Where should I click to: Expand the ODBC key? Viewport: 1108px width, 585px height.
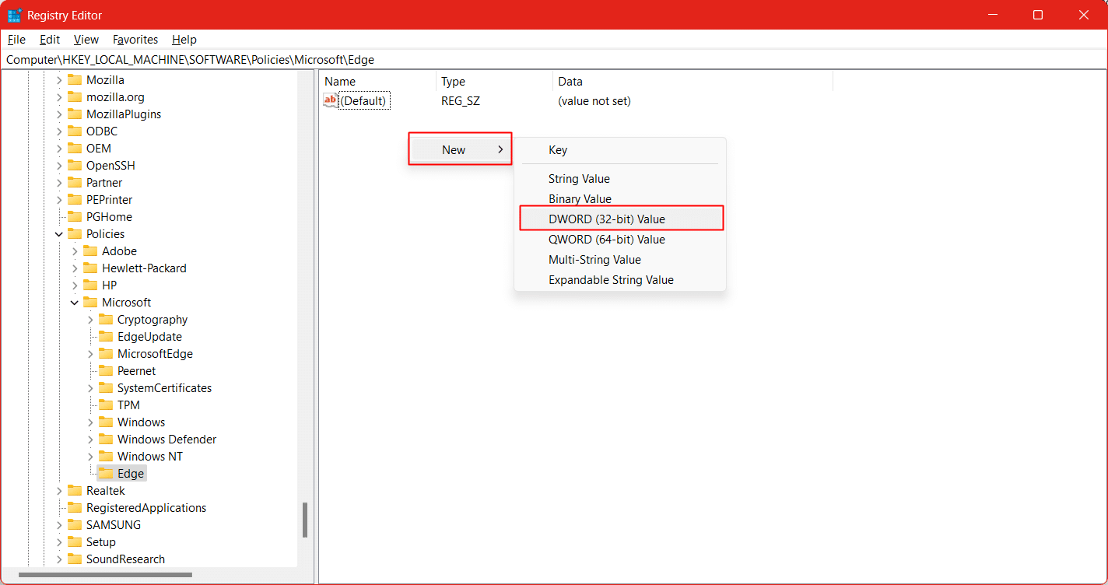click(59, 131)
